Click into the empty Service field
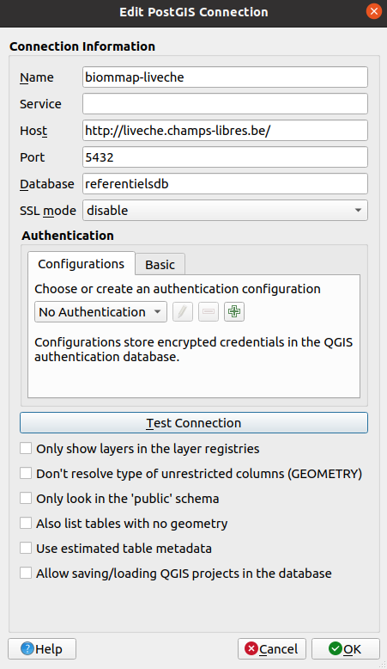387x669 pixels. 225,104
